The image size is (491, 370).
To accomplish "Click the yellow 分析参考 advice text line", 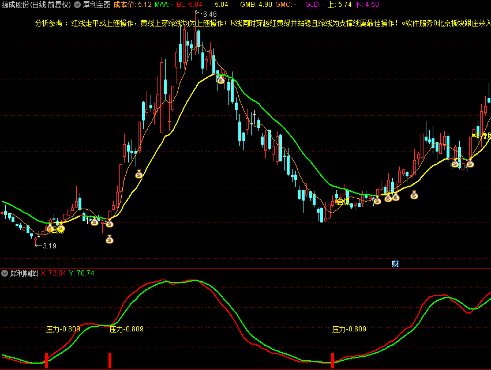I will coord(263,24).
